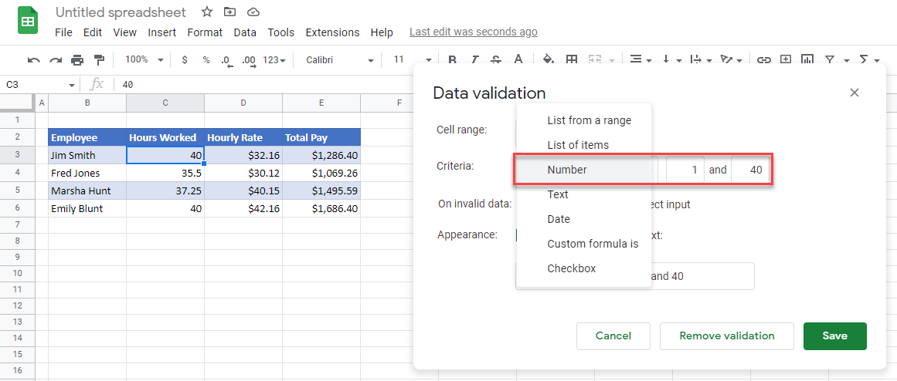Star the Untitled spreadsheet
The height and width of the screenshot is (381, 897).
pos(206,12)
